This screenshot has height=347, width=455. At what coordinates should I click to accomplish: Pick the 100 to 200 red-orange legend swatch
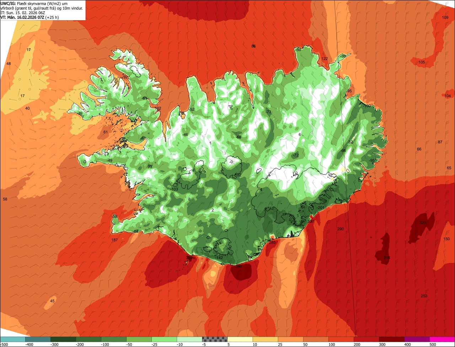pos(341,339)
